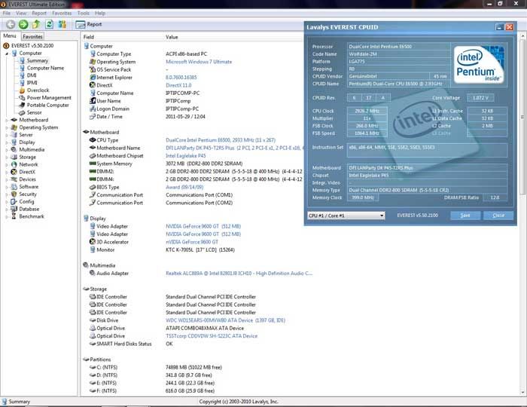Select Summary in the tree
Screen dimensions: 527x407
coord(38,60)
